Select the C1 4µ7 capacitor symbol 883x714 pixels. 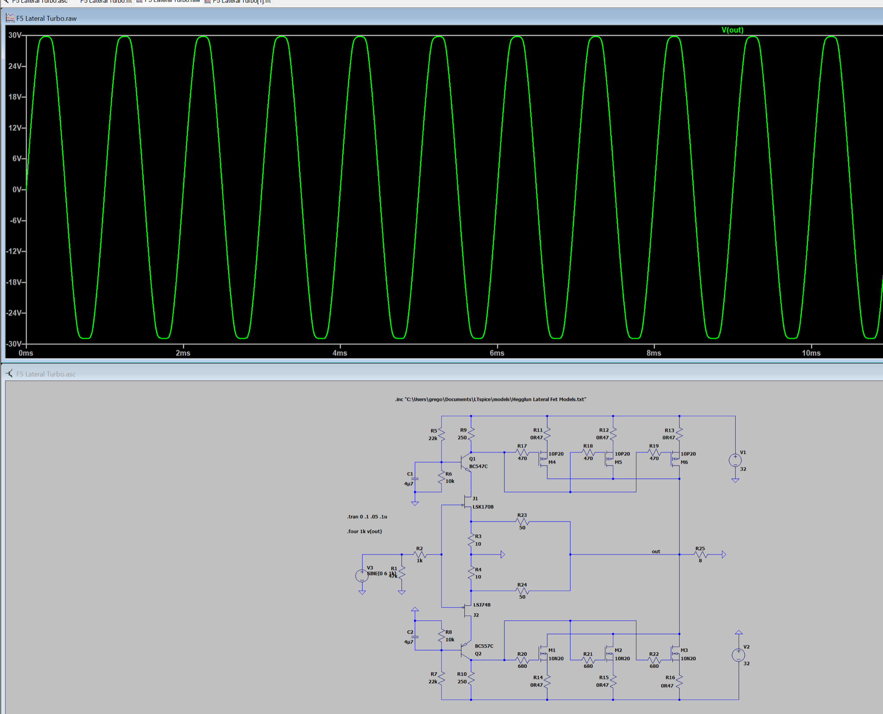coord(415,478)
